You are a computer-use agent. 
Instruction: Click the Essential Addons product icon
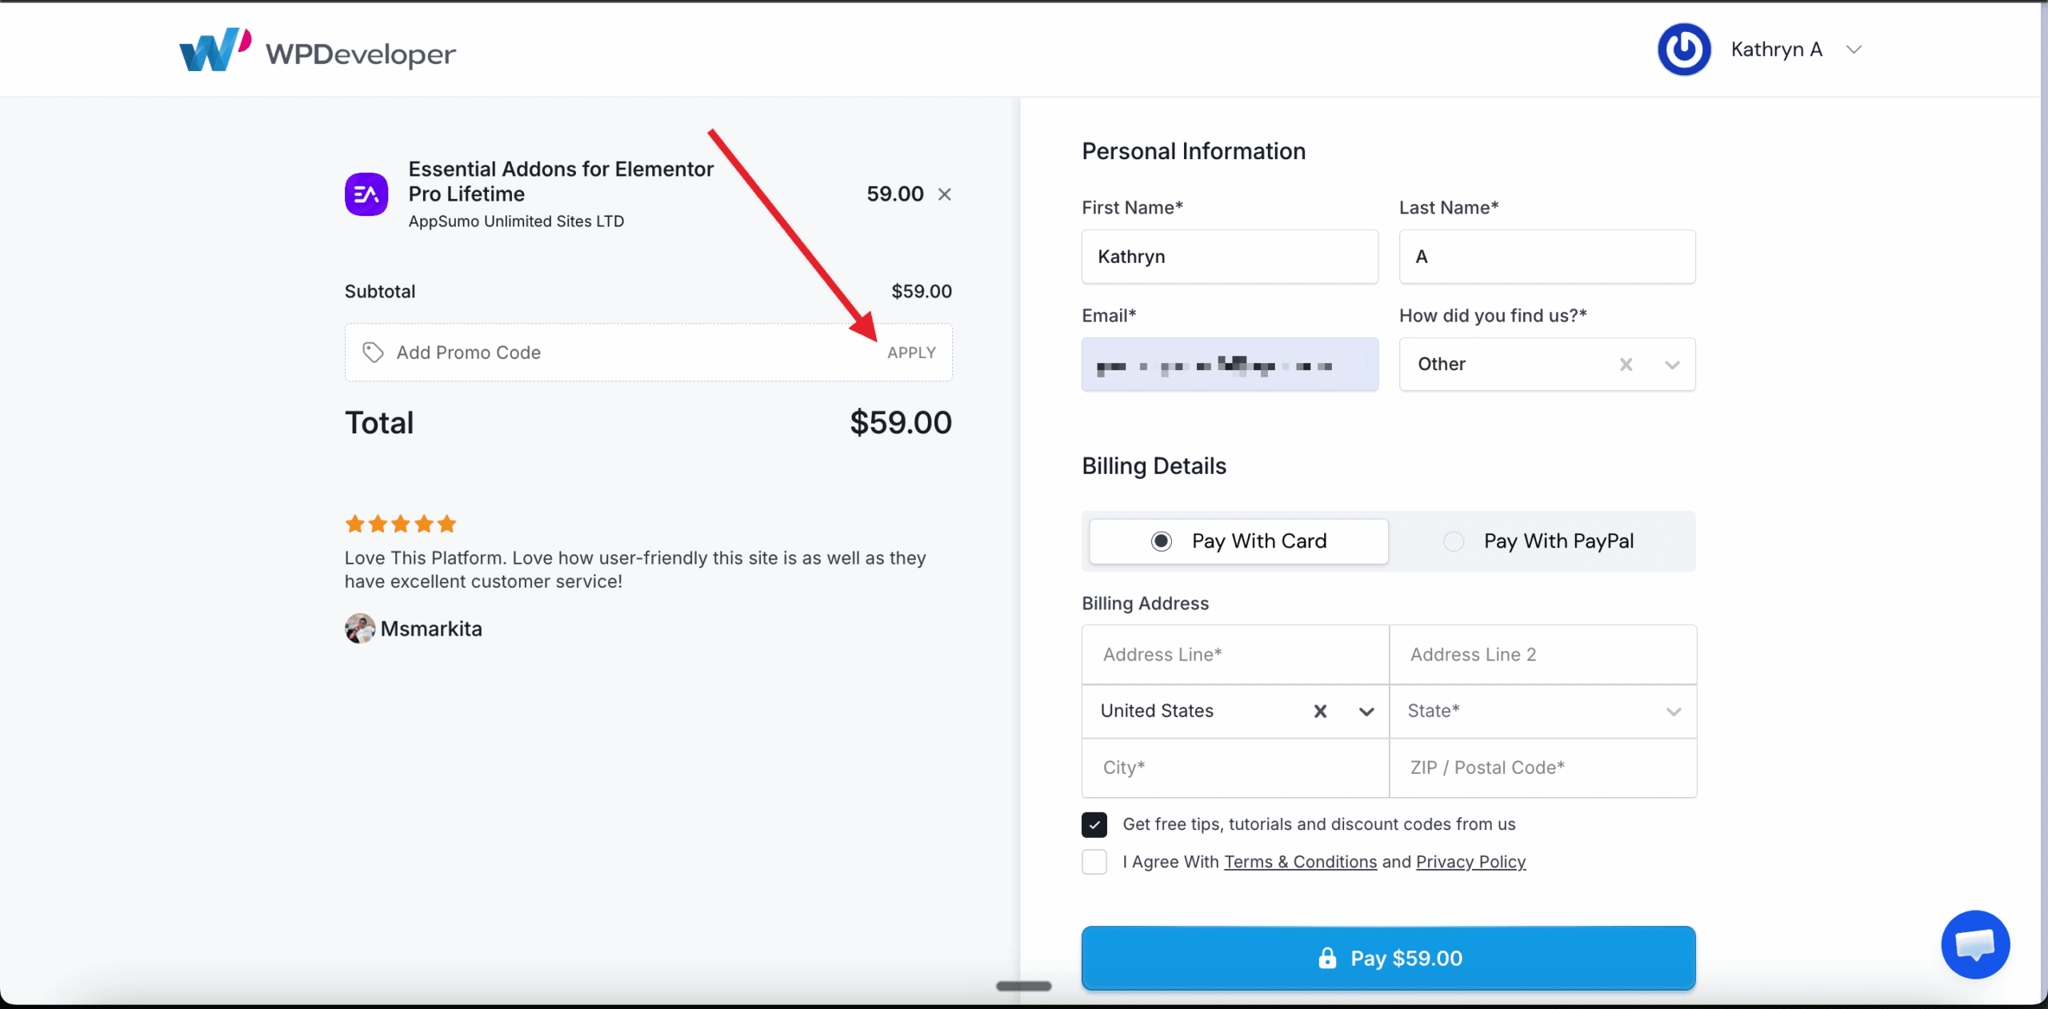coord(366,194)
